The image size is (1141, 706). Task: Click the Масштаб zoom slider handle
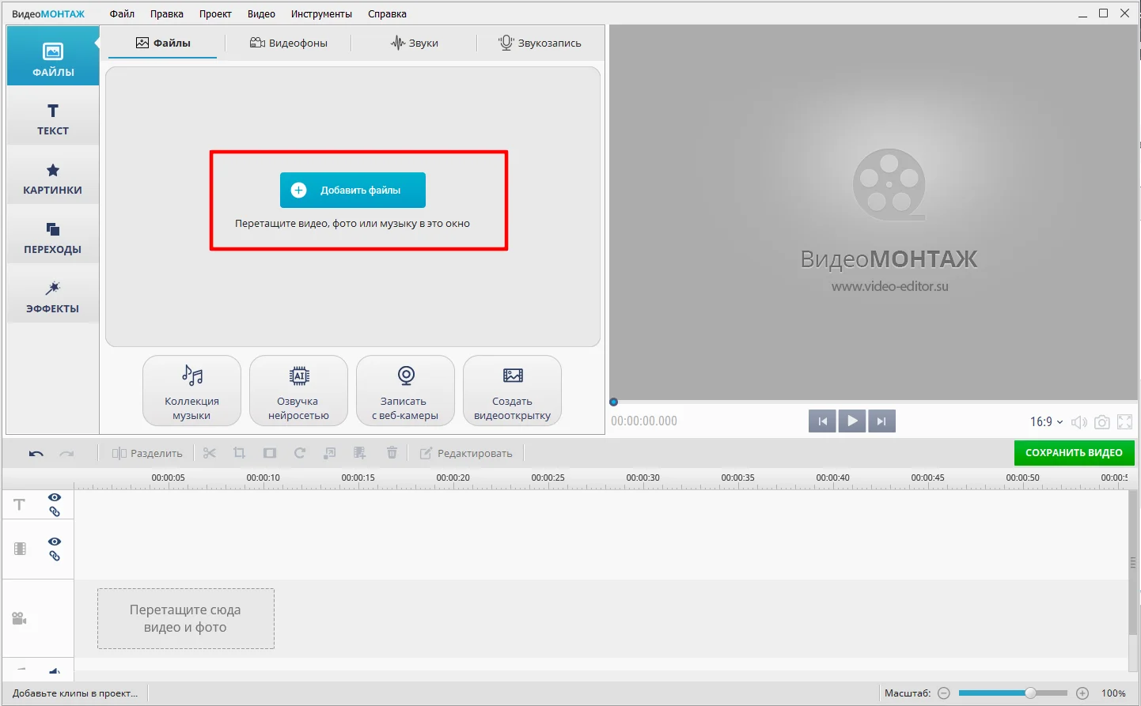1030,693
